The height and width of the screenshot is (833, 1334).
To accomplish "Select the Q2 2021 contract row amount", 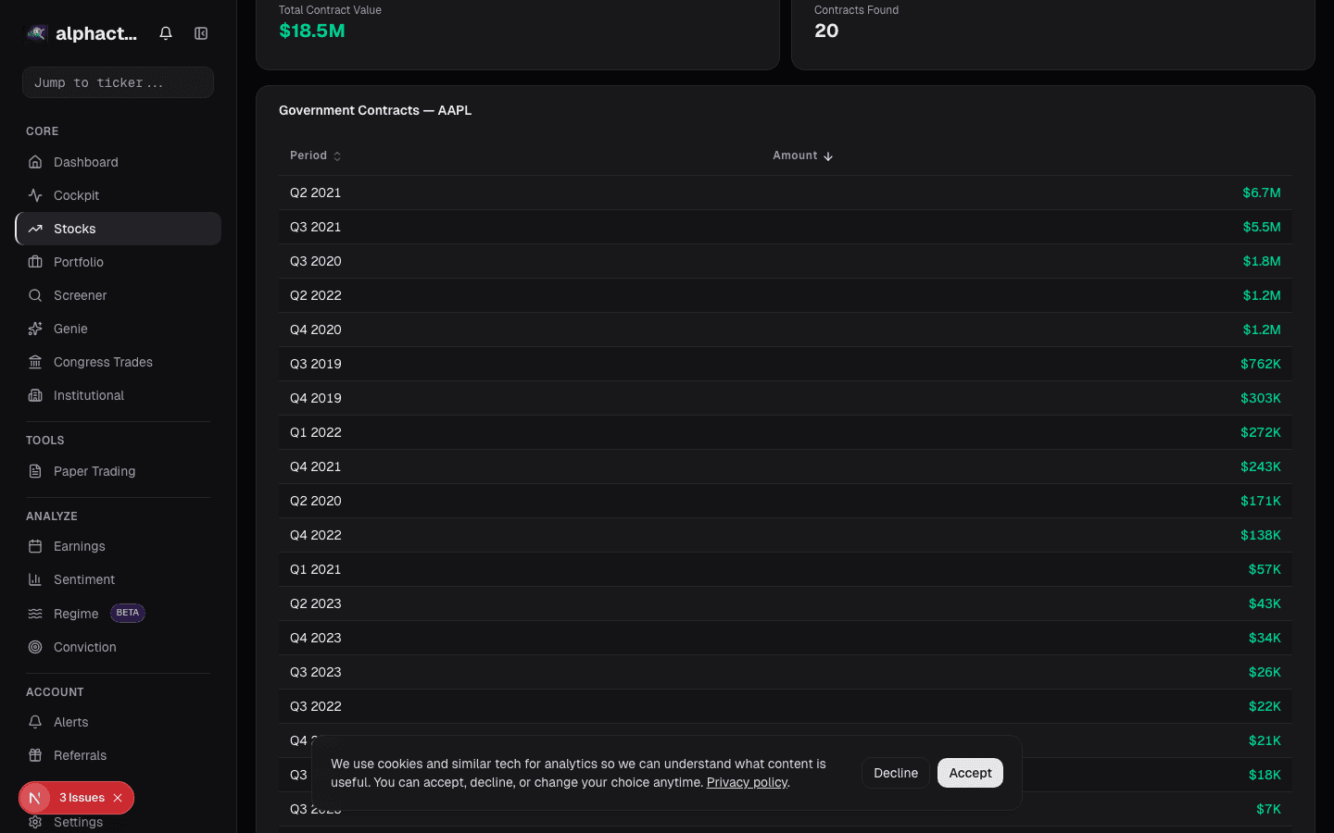I will [1261, 193].
